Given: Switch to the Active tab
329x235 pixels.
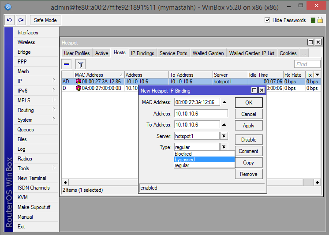Looking at the screenshot, I should click(x=101, y=53).
